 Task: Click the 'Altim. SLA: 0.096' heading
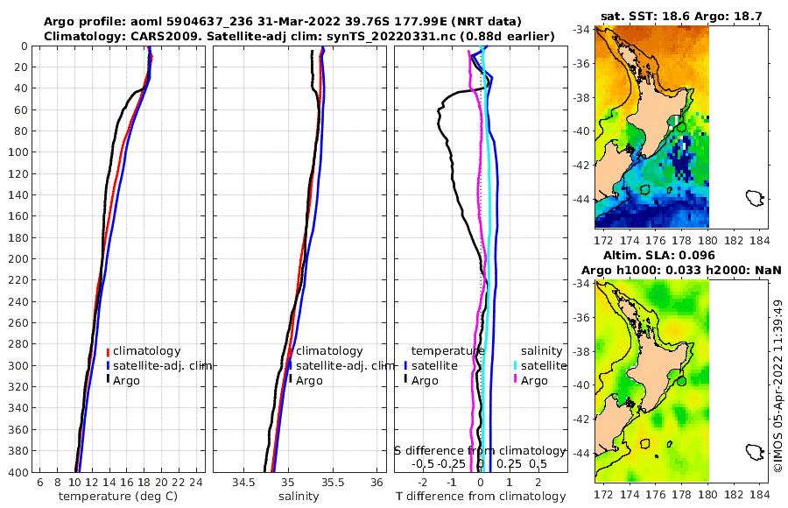658,256
